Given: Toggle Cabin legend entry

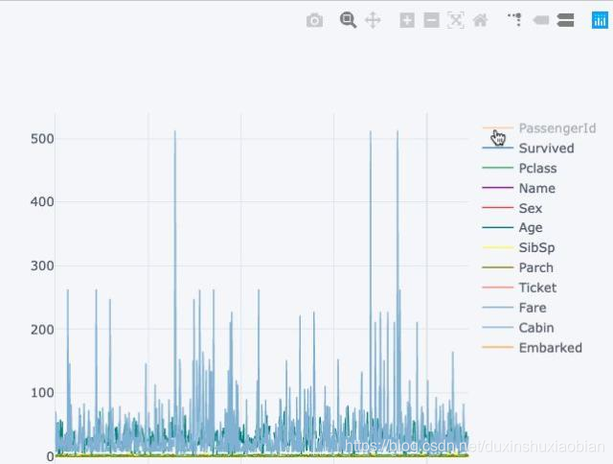Looking at the screenshot, I should pyautogui.click(x=518, y=328).
